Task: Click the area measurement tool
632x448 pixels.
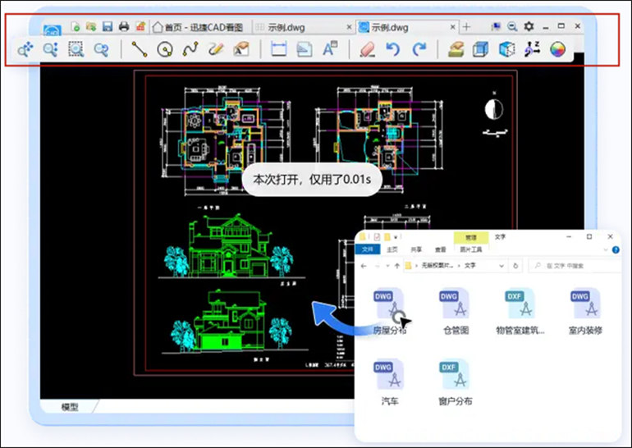Action: point(305,49)
